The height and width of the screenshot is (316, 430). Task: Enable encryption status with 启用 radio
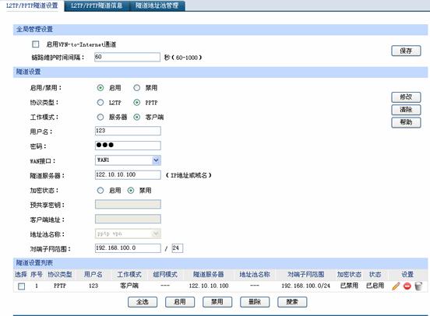(x=100, y=190)
